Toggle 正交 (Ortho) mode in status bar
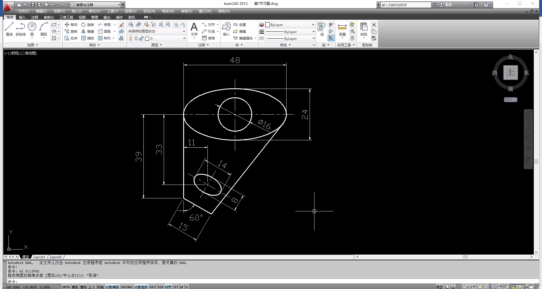542x289 pixels. (92, 287)
